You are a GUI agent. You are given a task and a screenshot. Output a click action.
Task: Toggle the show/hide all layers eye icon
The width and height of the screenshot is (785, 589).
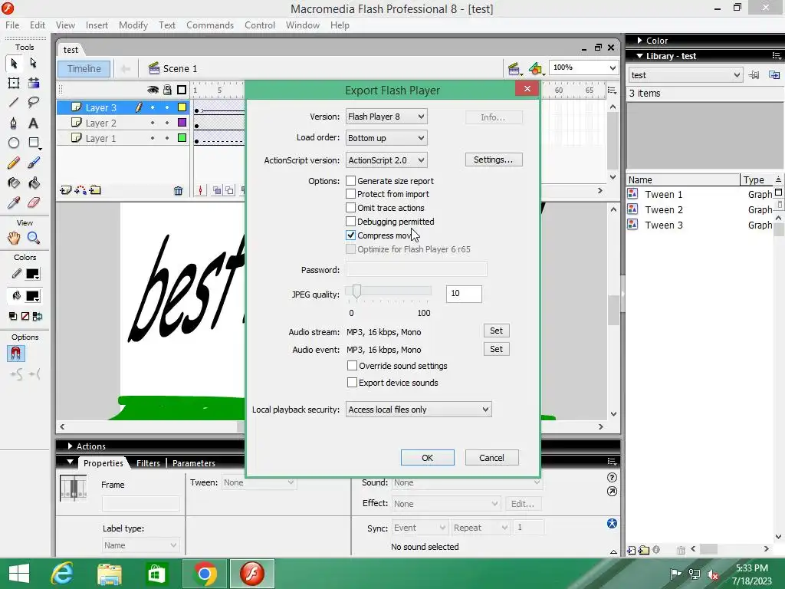pos(153,90)
